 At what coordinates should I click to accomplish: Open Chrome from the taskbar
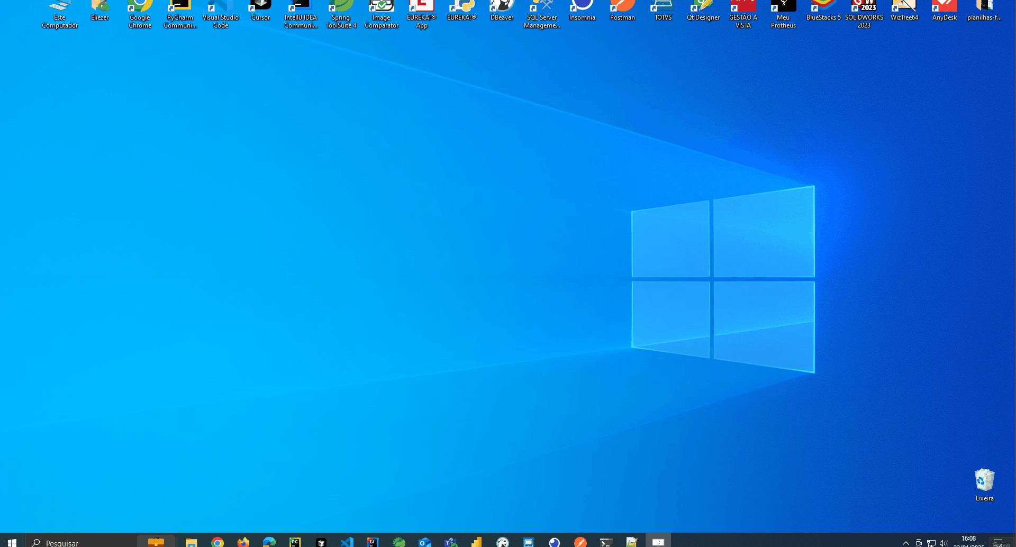tap(217, 542)
